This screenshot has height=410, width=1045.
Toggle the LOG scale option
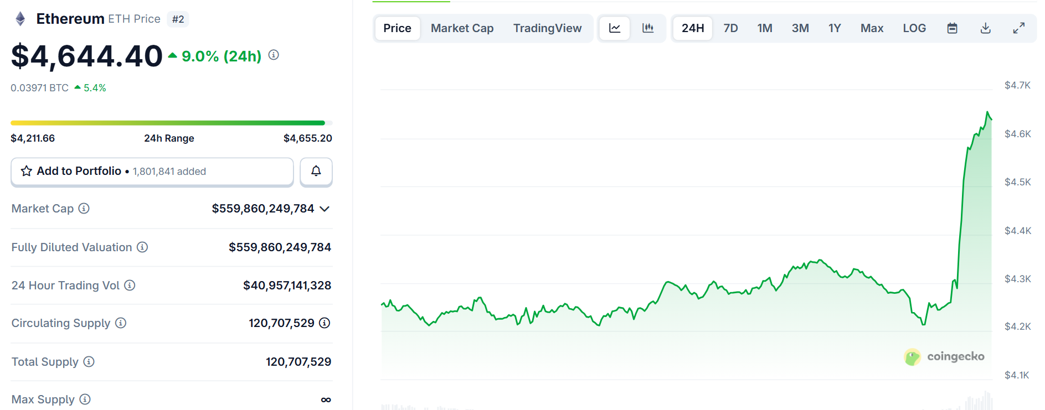tap(914, 28)
